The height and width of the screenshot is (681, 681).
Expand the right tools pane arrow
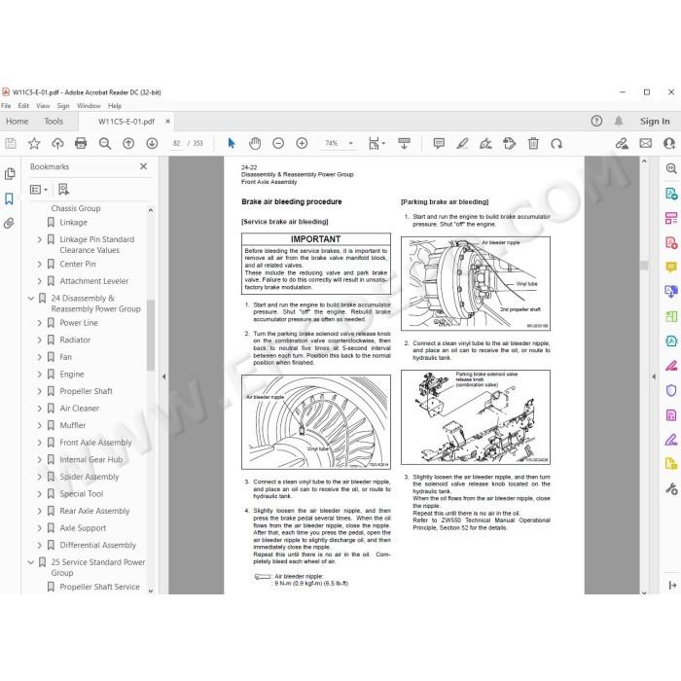654,376
